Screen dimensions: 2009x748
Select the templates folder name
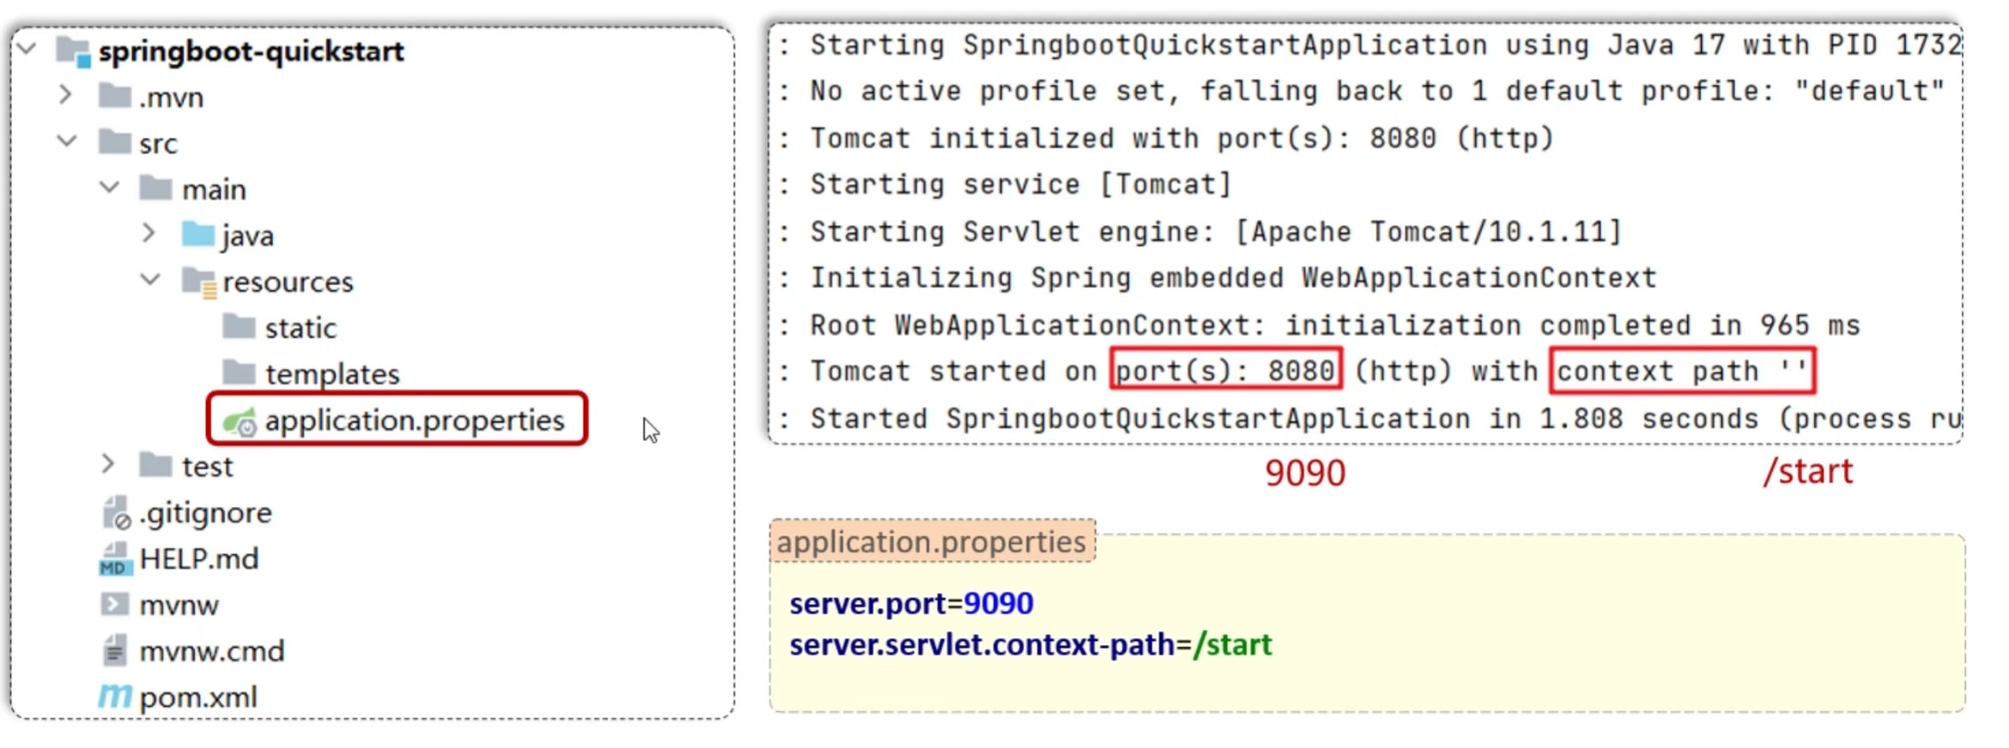coord(332,375)
